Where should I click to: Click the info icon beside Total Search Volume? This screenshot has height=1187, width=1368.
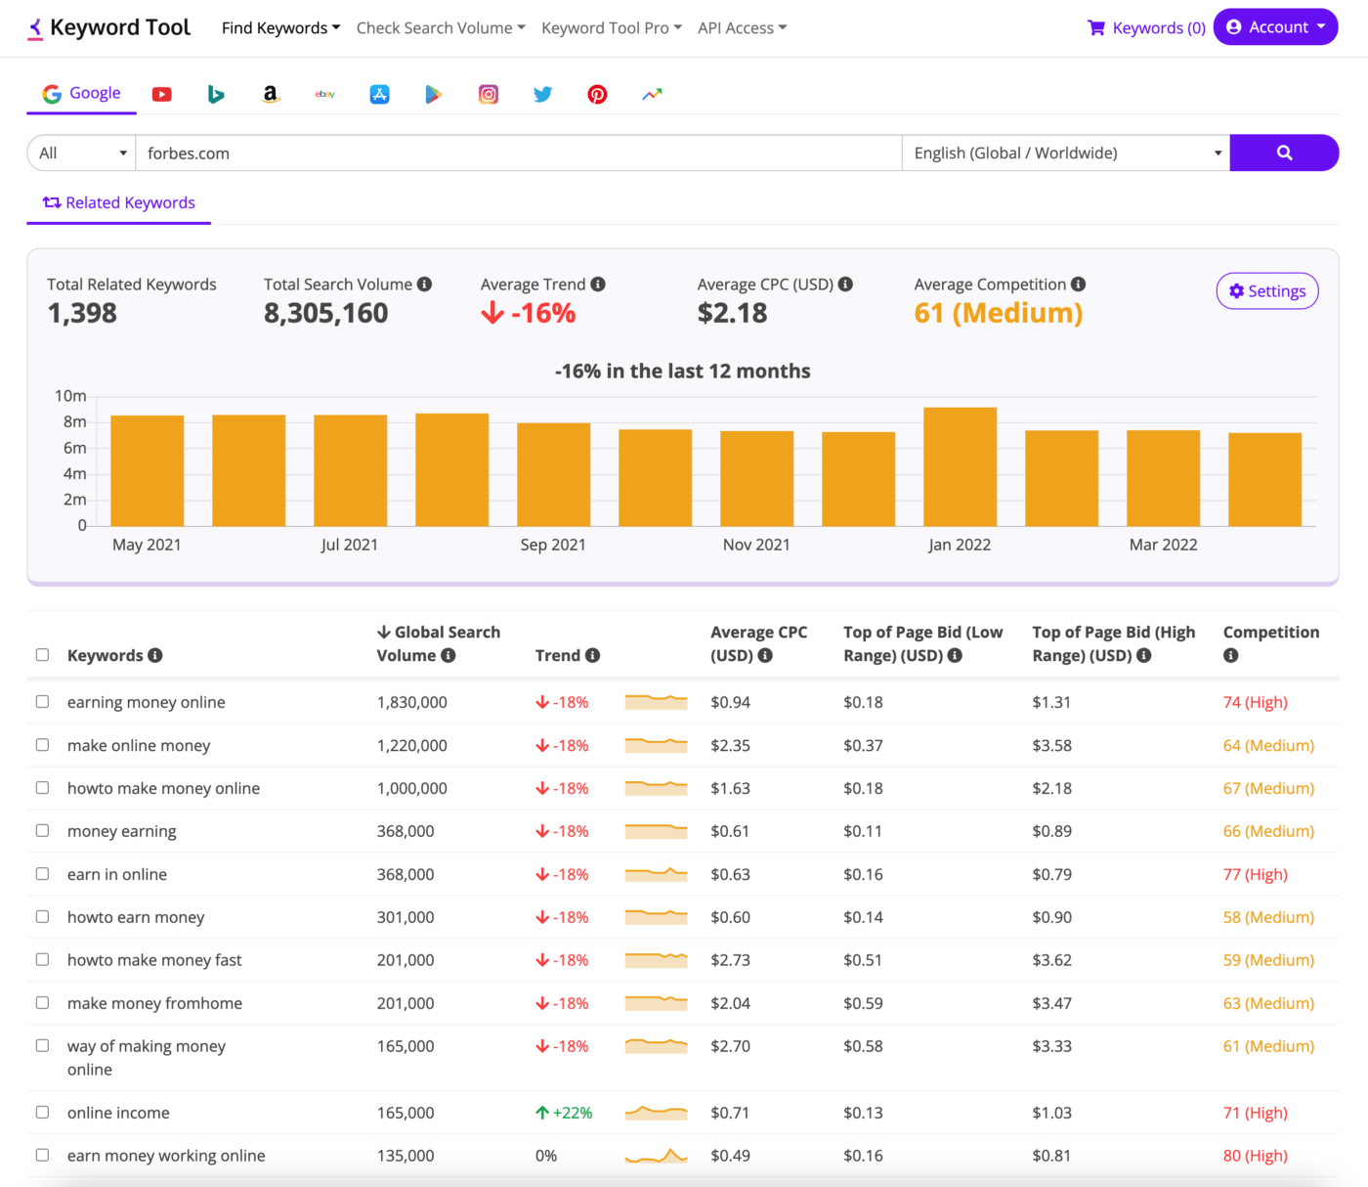[x=424, y=284]
